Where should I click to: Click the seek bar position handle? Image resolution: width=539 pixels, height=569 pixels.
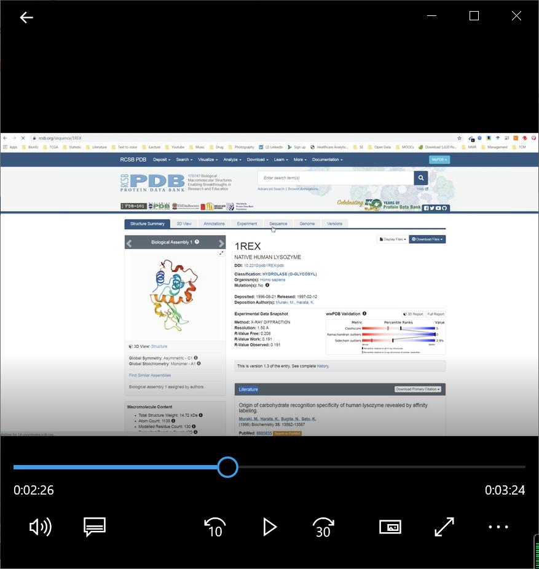pos(227,467)
